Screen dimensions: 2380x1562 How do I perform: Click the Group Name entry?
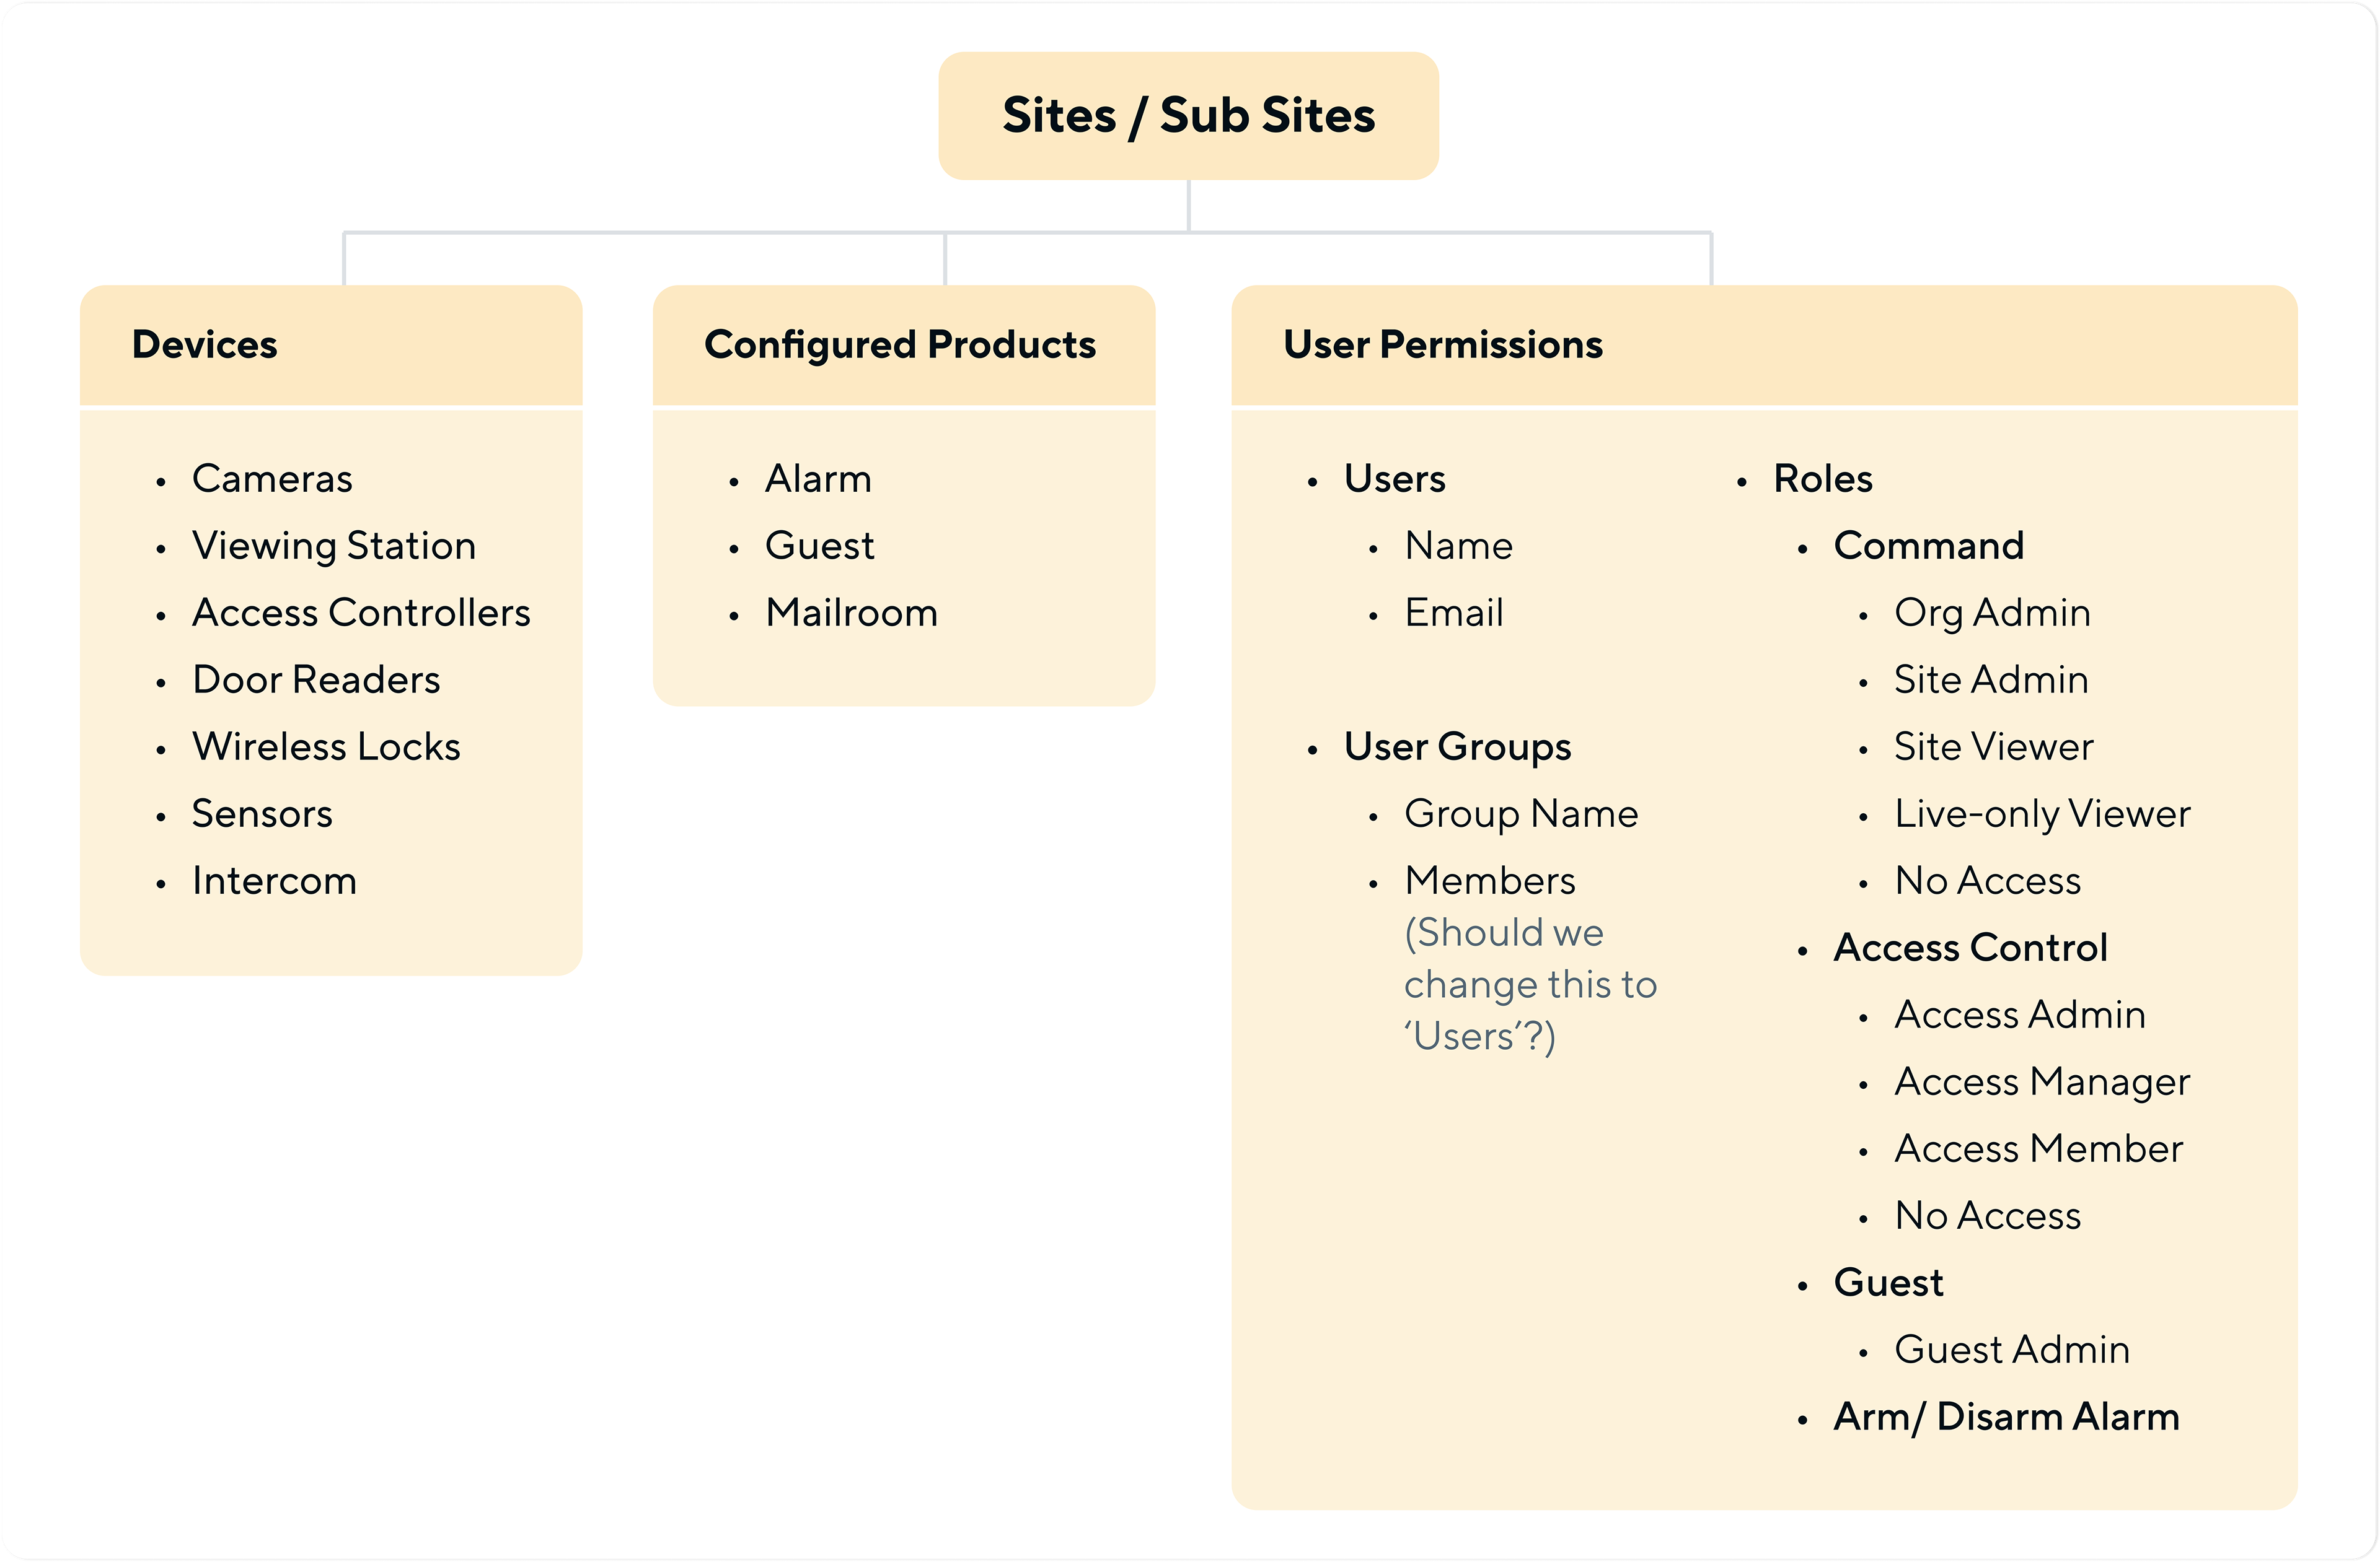tap(1520, 813)
